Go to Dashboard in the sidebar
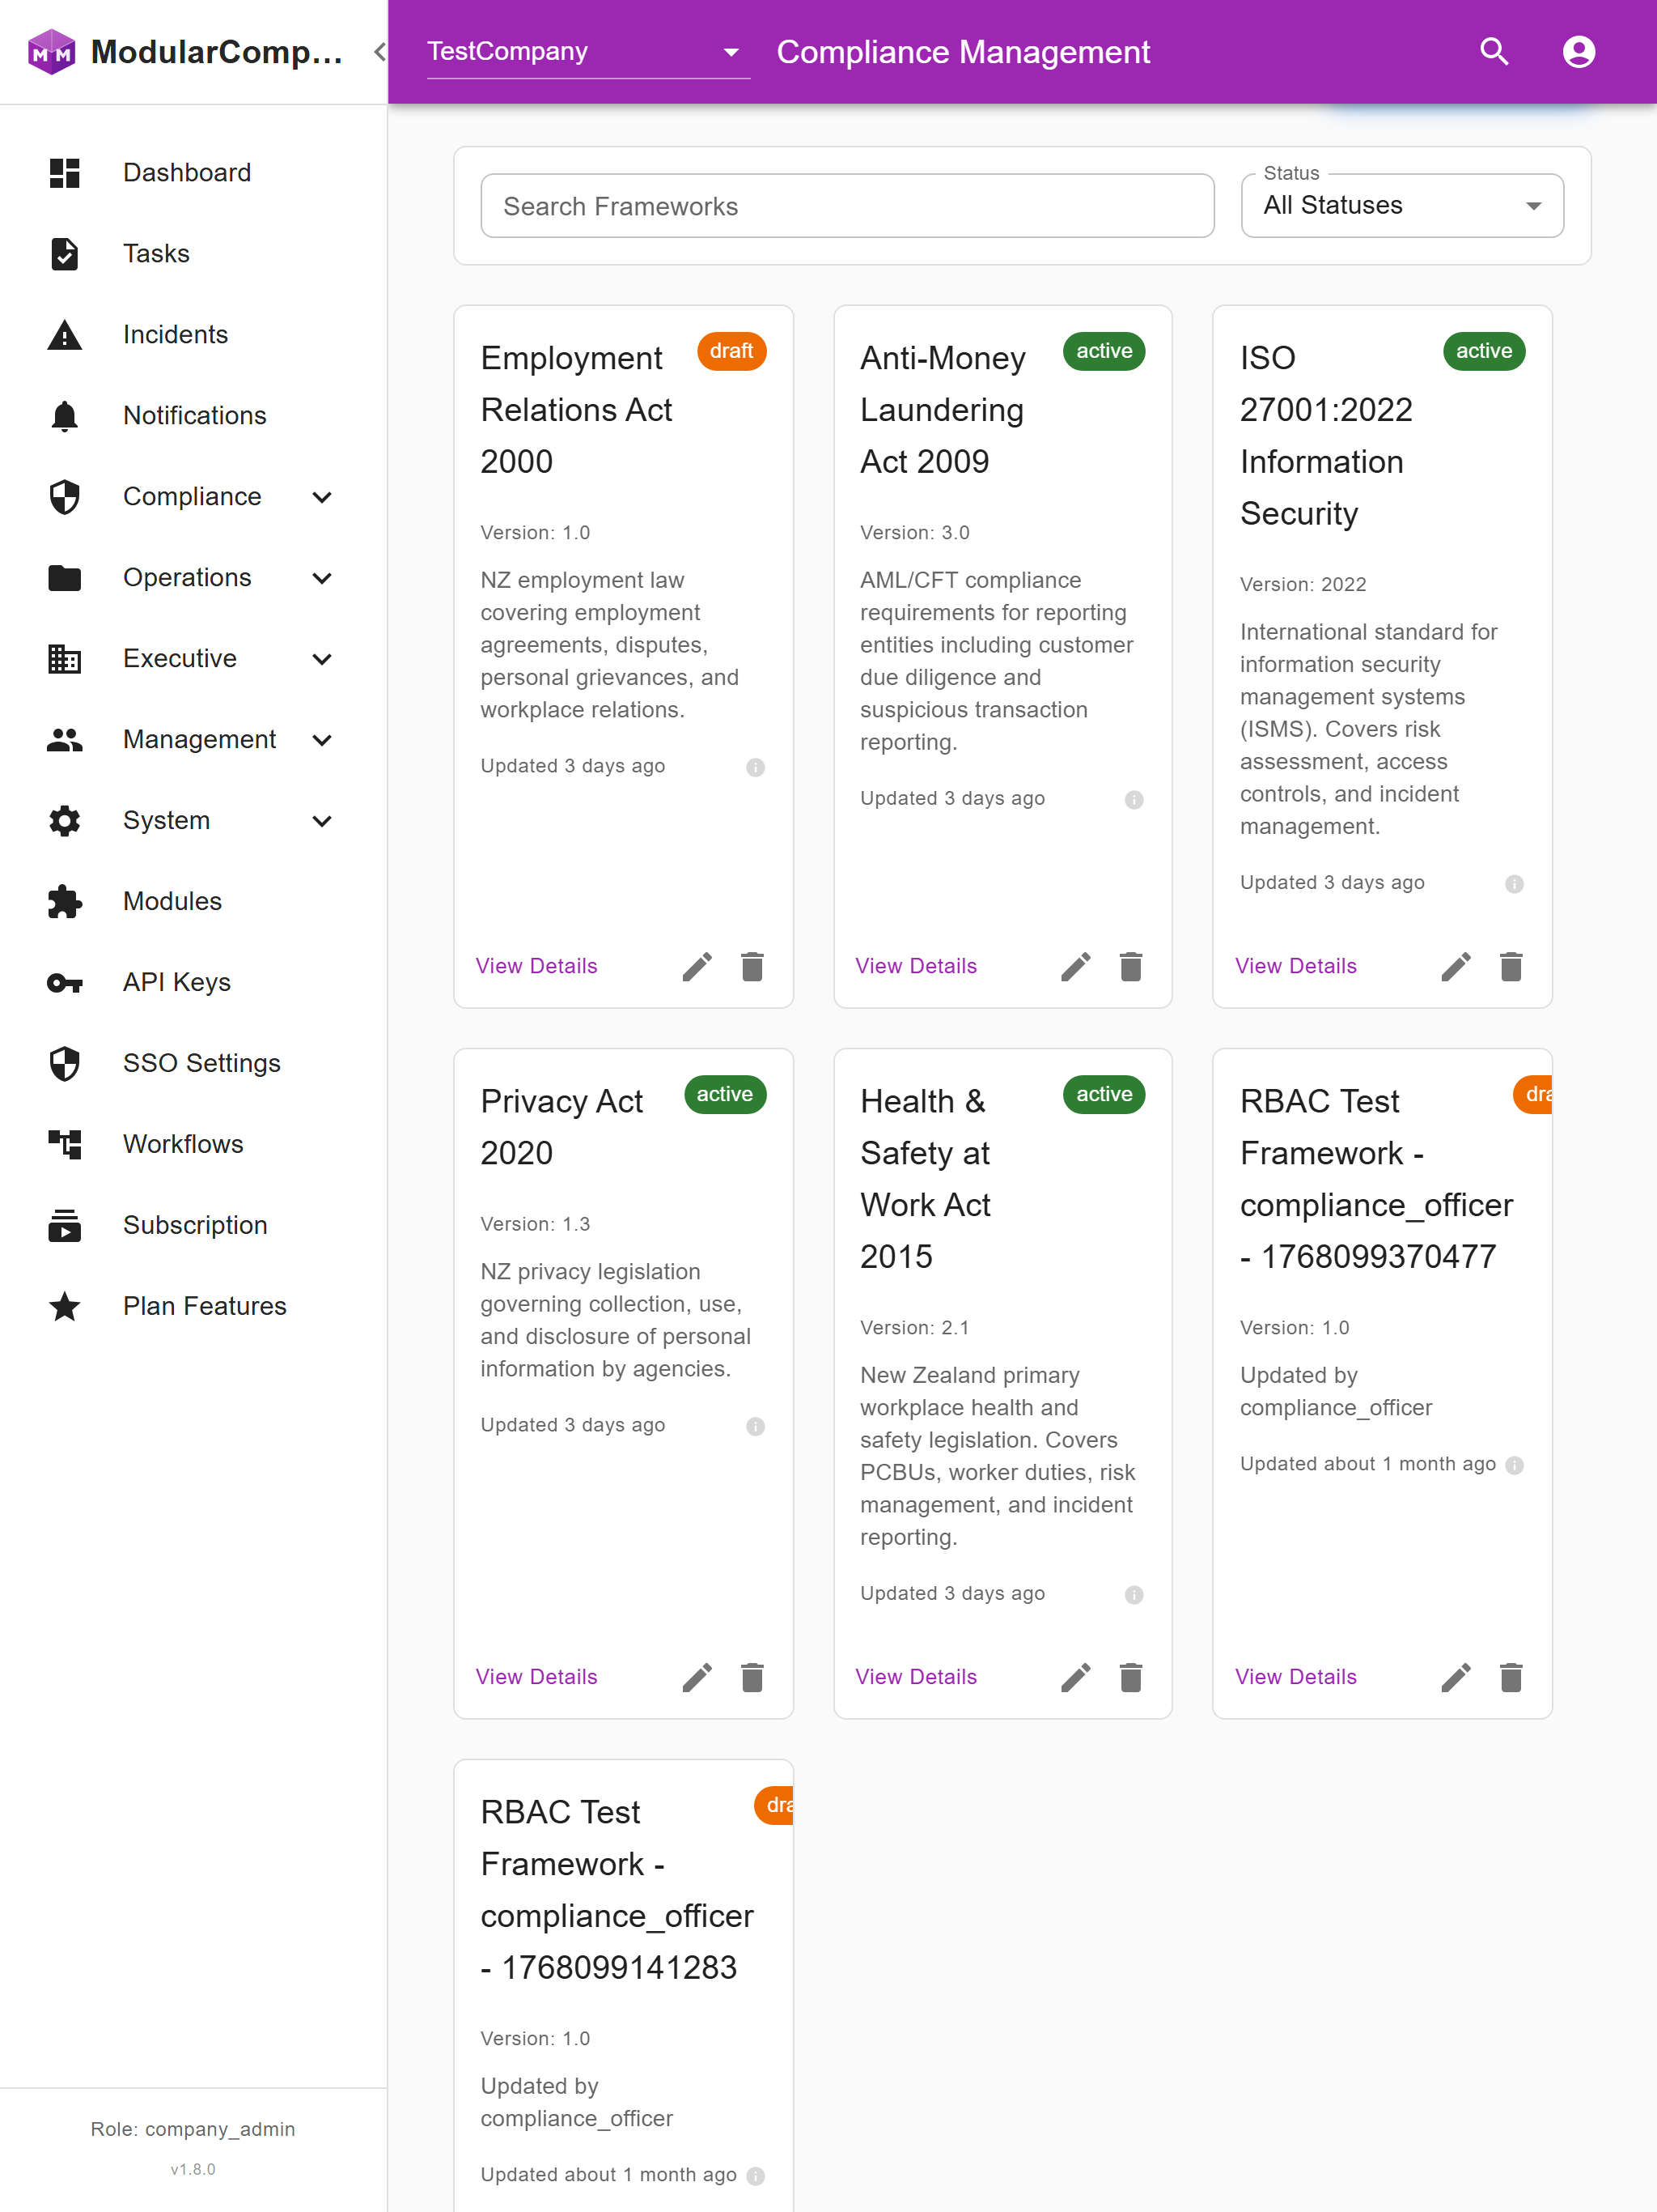 point(194,173)
